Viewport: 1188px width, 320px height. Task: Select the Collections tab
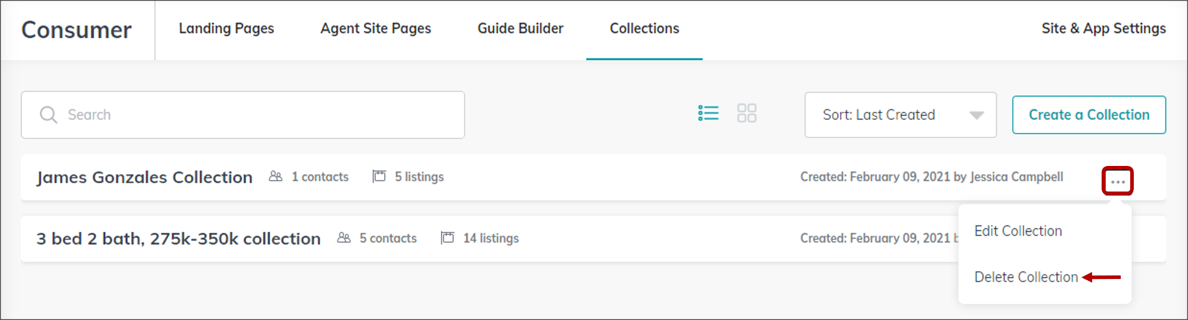645,29
